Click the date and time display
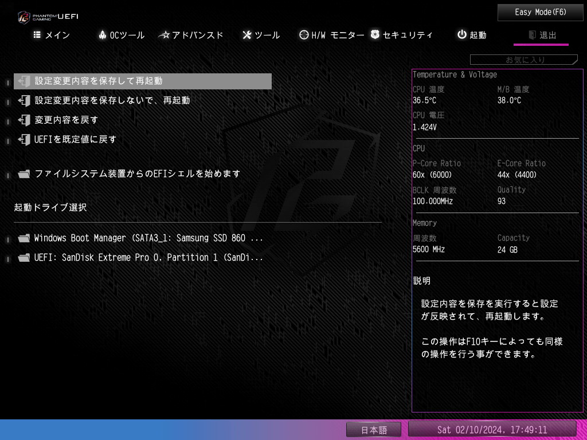This screenshot has width=587, height=440. 492,430
